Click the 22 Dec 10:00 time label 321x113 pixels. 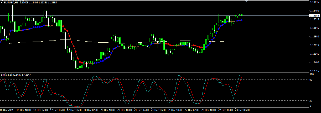coord(209,110)
